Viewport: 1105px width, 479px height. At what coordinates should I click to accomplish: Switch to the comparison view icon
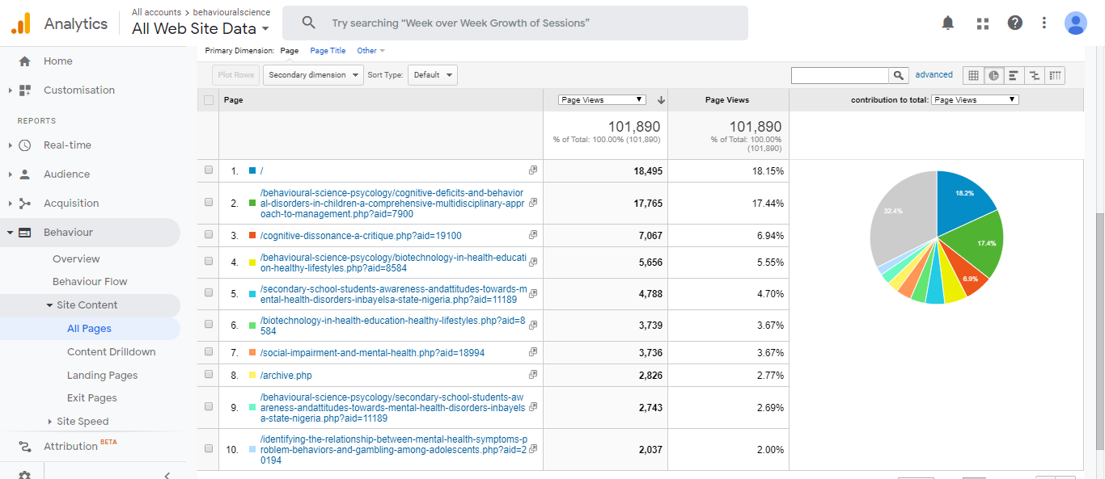coord(1034,75)
